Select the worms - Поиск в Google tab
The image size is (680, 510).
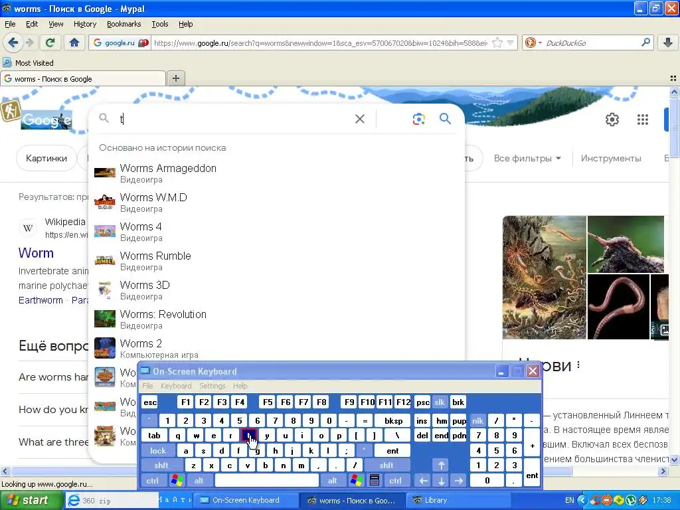pyautogui.click(x=83, y=78)
